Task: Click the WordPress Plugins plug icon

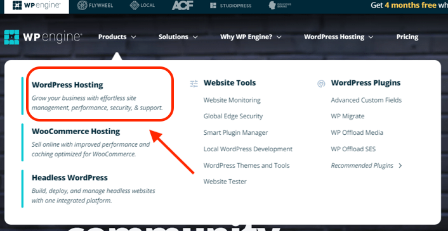Action: 321,84
